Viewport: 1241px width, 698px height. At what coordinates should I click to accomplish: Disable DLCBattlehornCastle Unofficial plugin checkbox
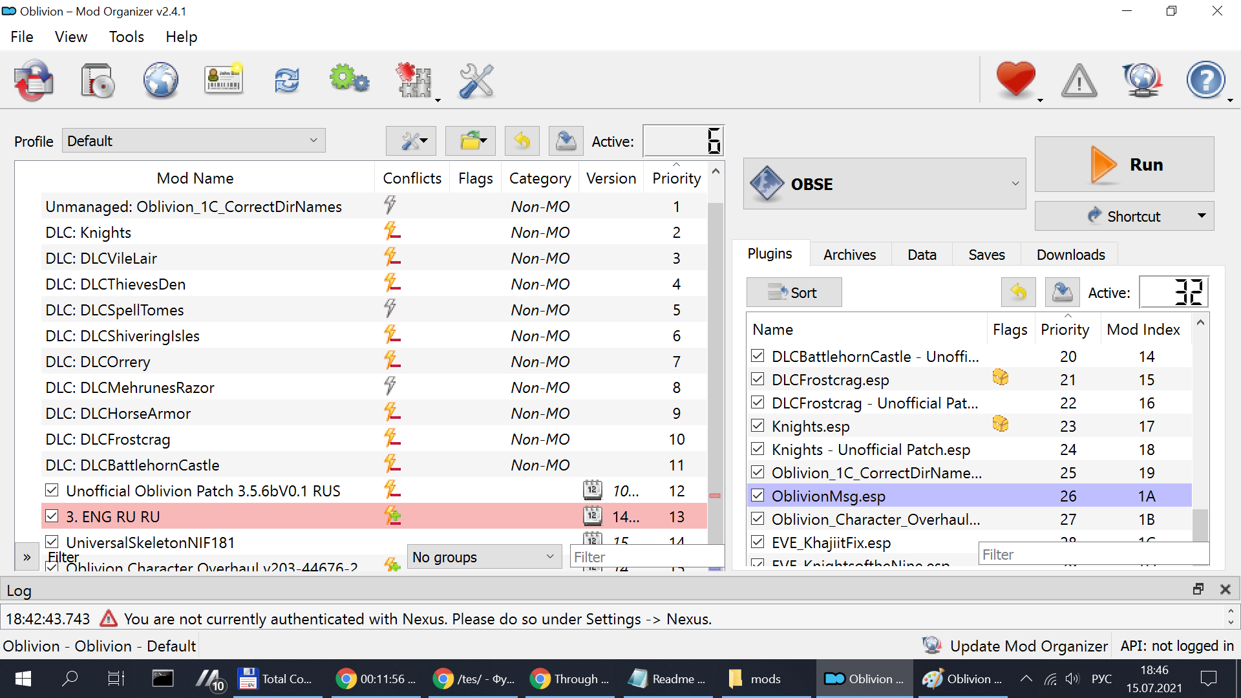(758, 356)
